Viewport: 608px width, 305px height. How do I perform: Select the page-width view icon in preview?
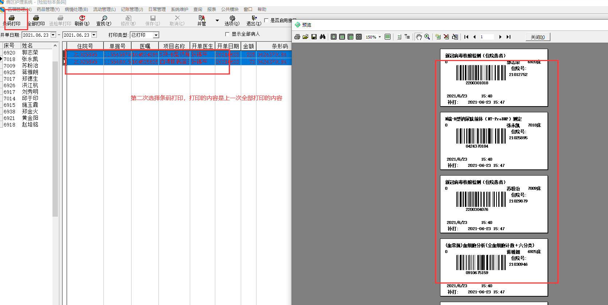[342, 37]
